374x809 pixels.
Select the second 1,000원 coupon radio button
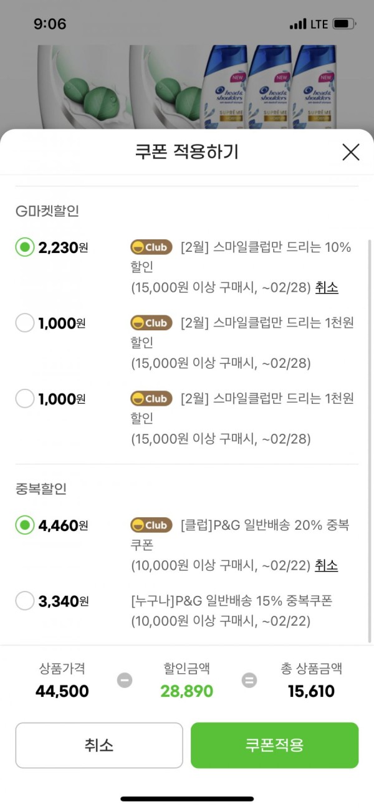click(25, 399)
